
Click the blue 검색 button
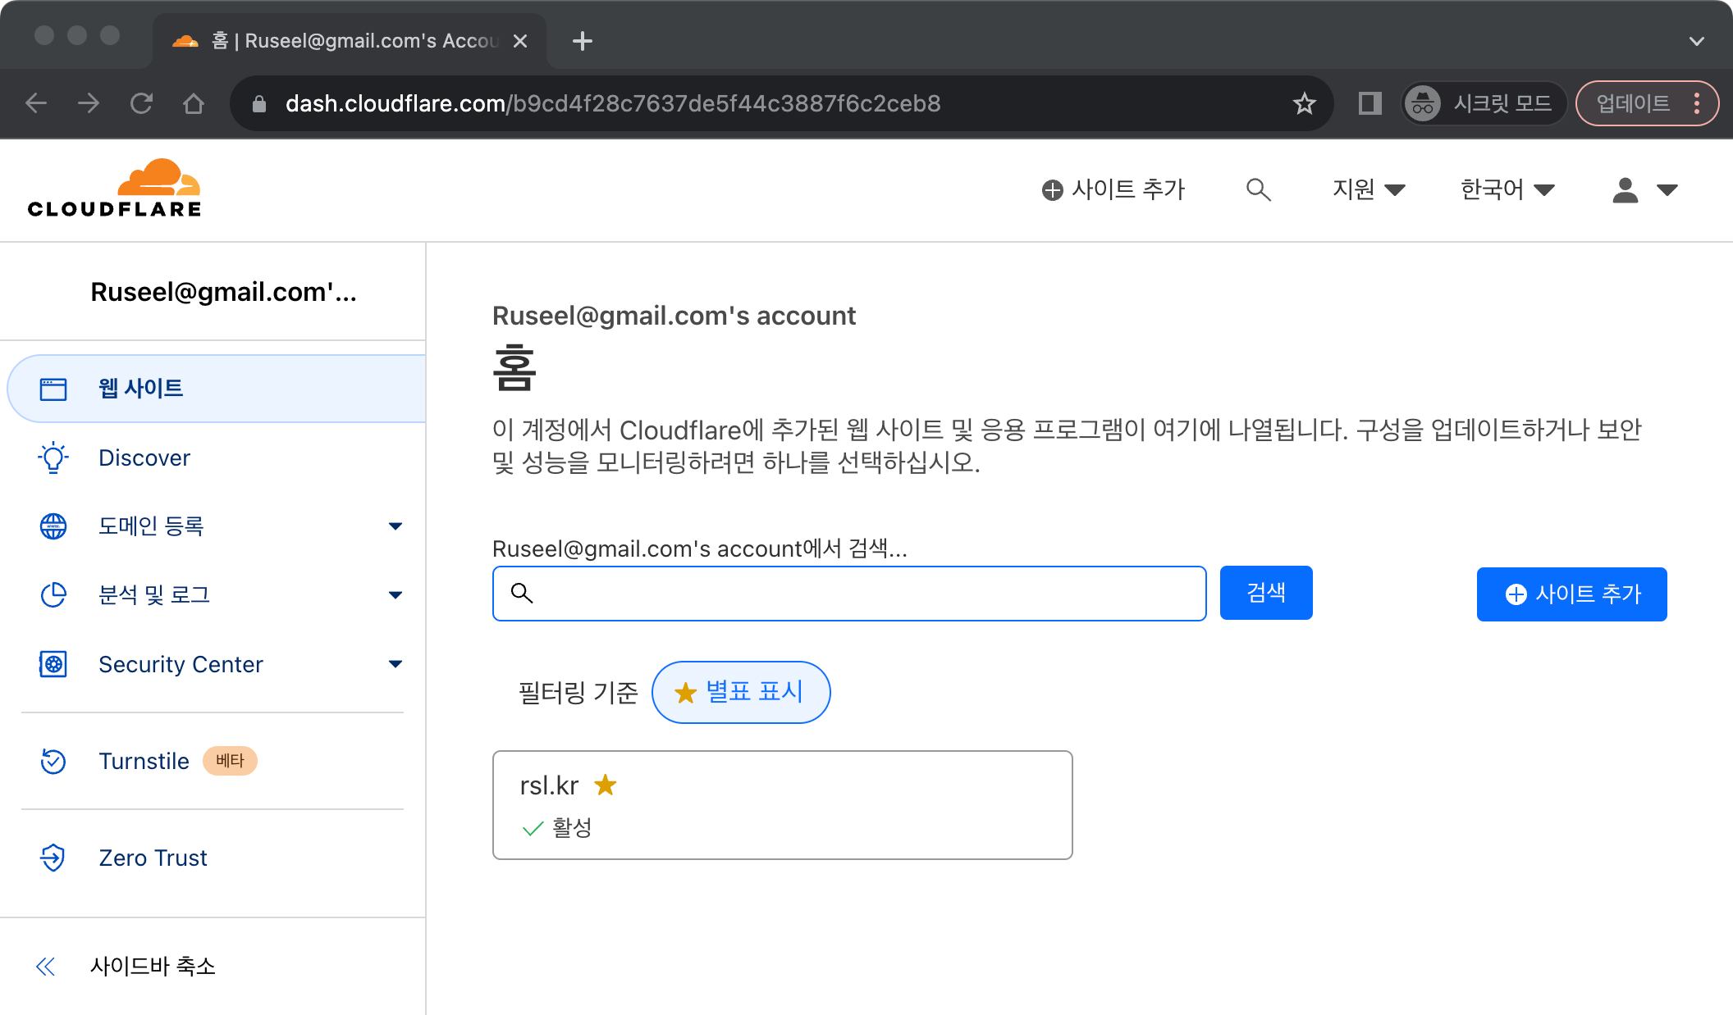tap(1266, 593)
